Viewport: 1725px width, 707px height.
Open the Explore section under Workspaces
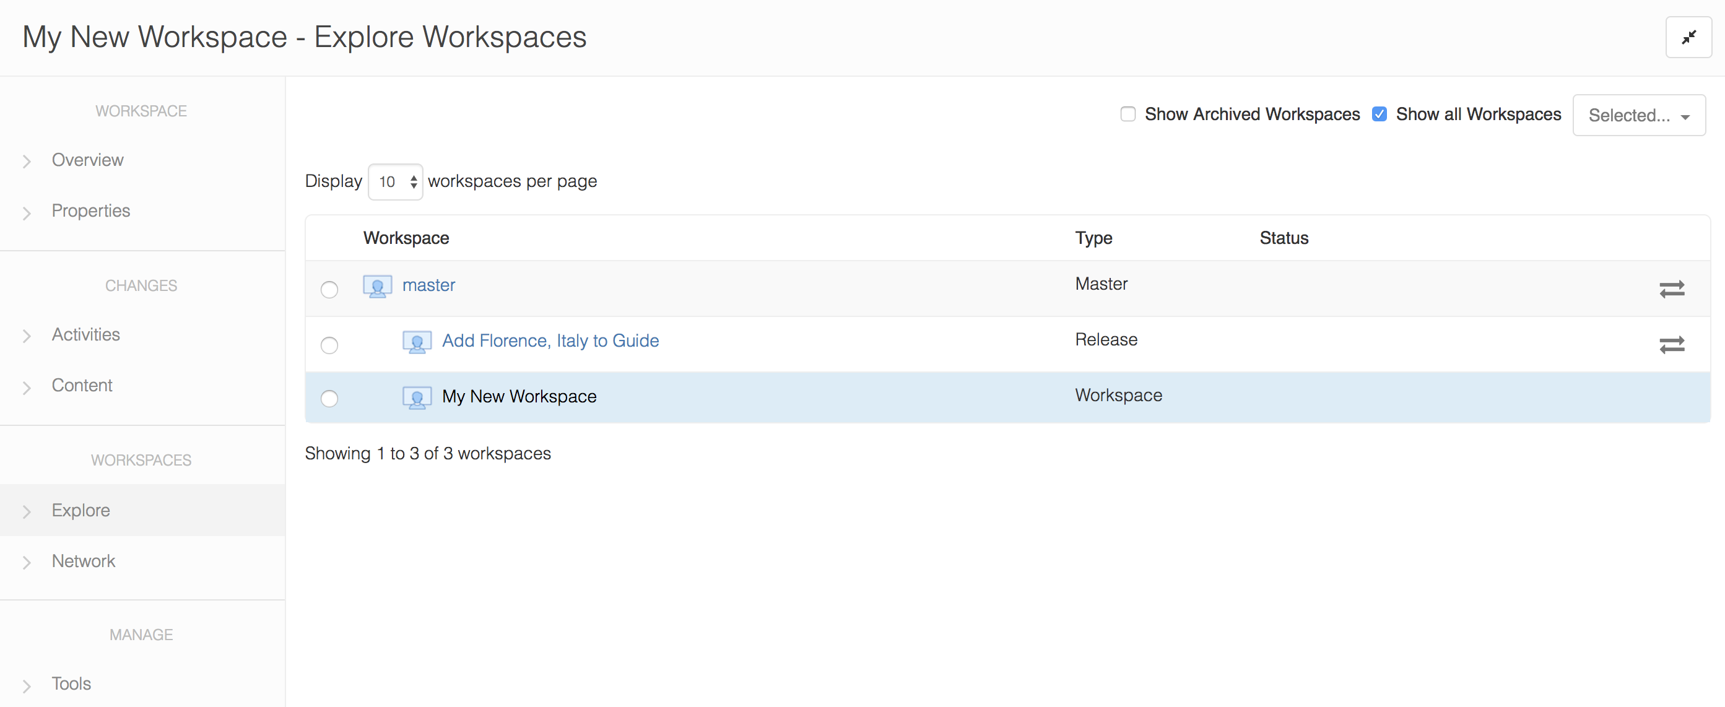(80, 510)
